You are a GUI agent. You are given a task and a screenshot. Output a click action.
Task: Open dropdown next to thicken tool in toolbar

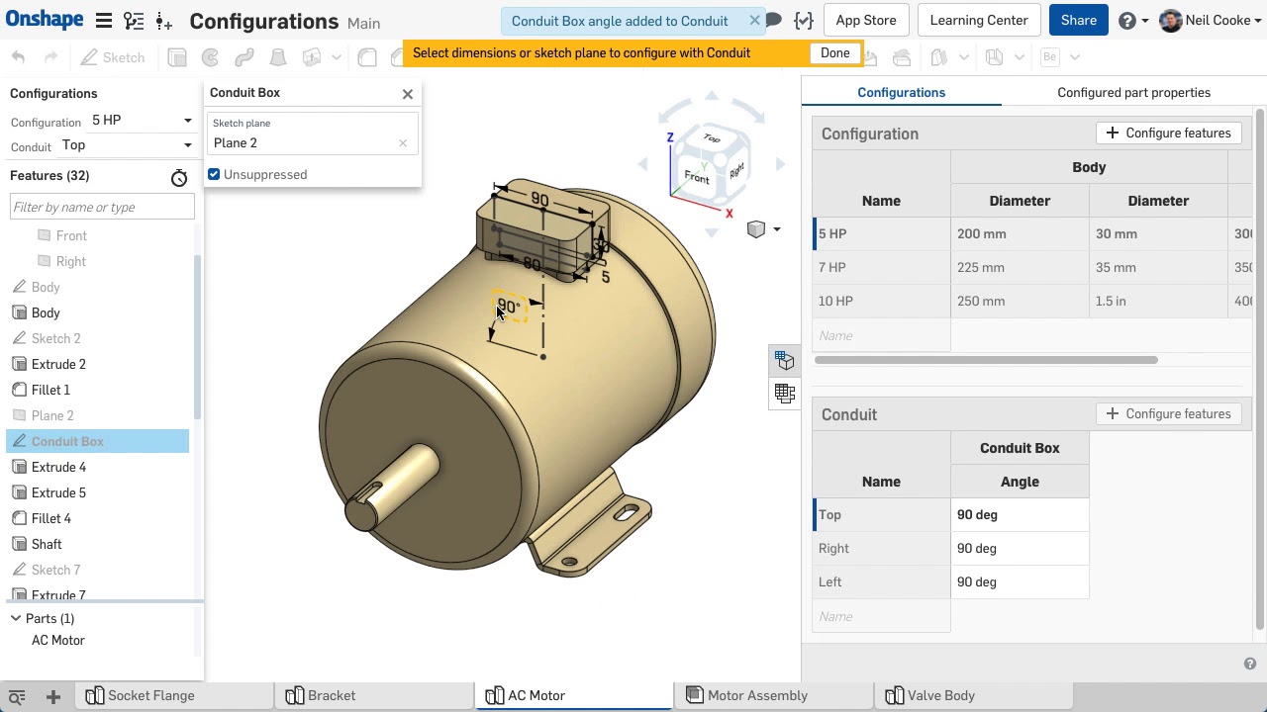tap(337, 57)
